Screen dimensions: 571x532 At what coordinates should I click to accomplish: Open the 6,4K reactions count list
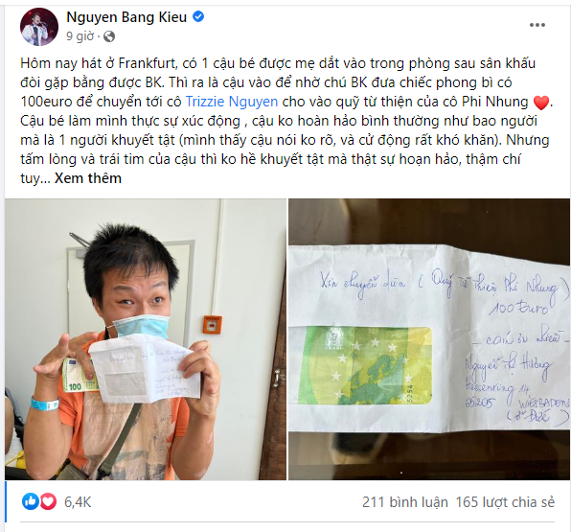(x=78, y=502)
